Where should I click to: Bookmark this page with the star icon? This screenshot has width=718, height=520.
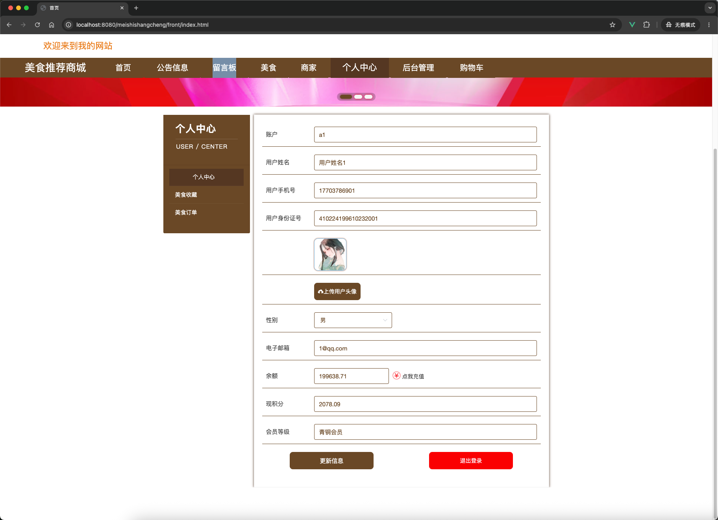click(x=613, y=25)
